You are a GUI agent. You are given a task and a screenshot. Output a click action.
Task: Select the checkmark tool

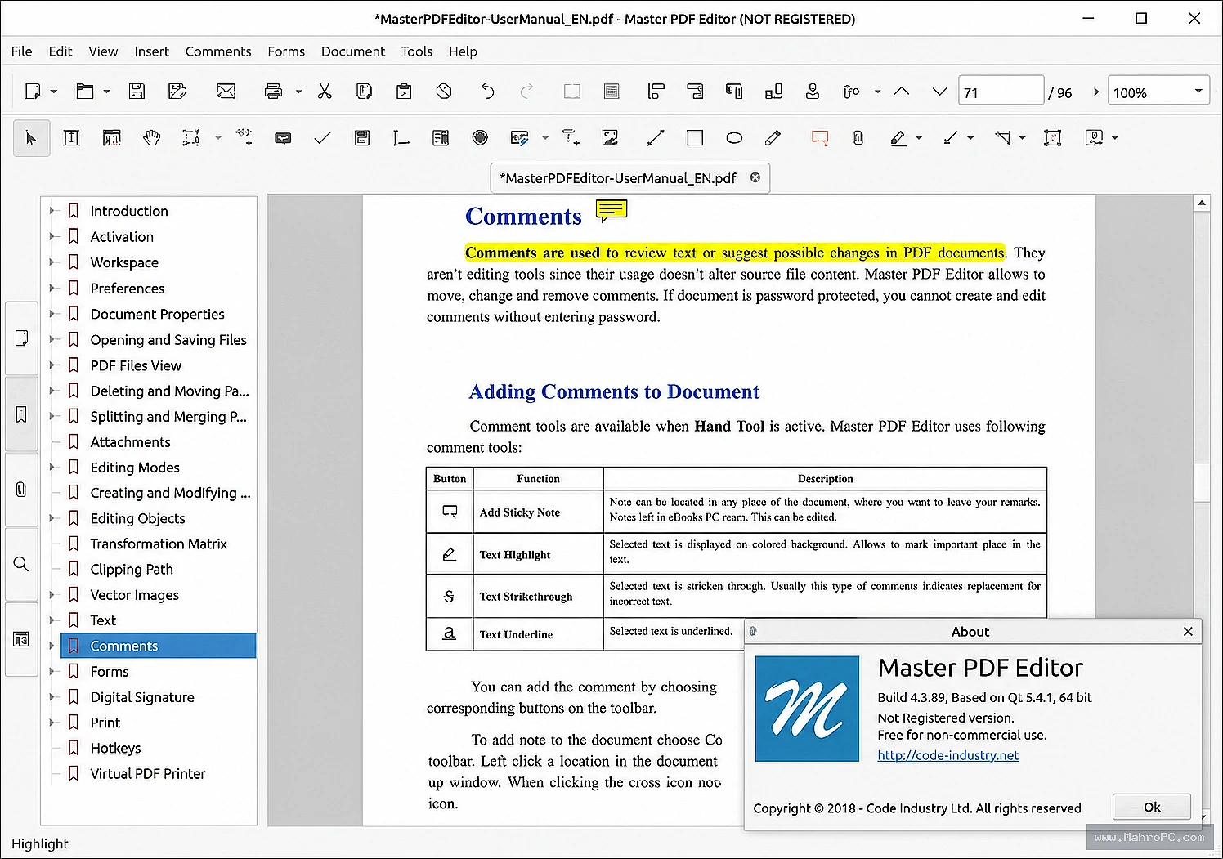(323, 138)
